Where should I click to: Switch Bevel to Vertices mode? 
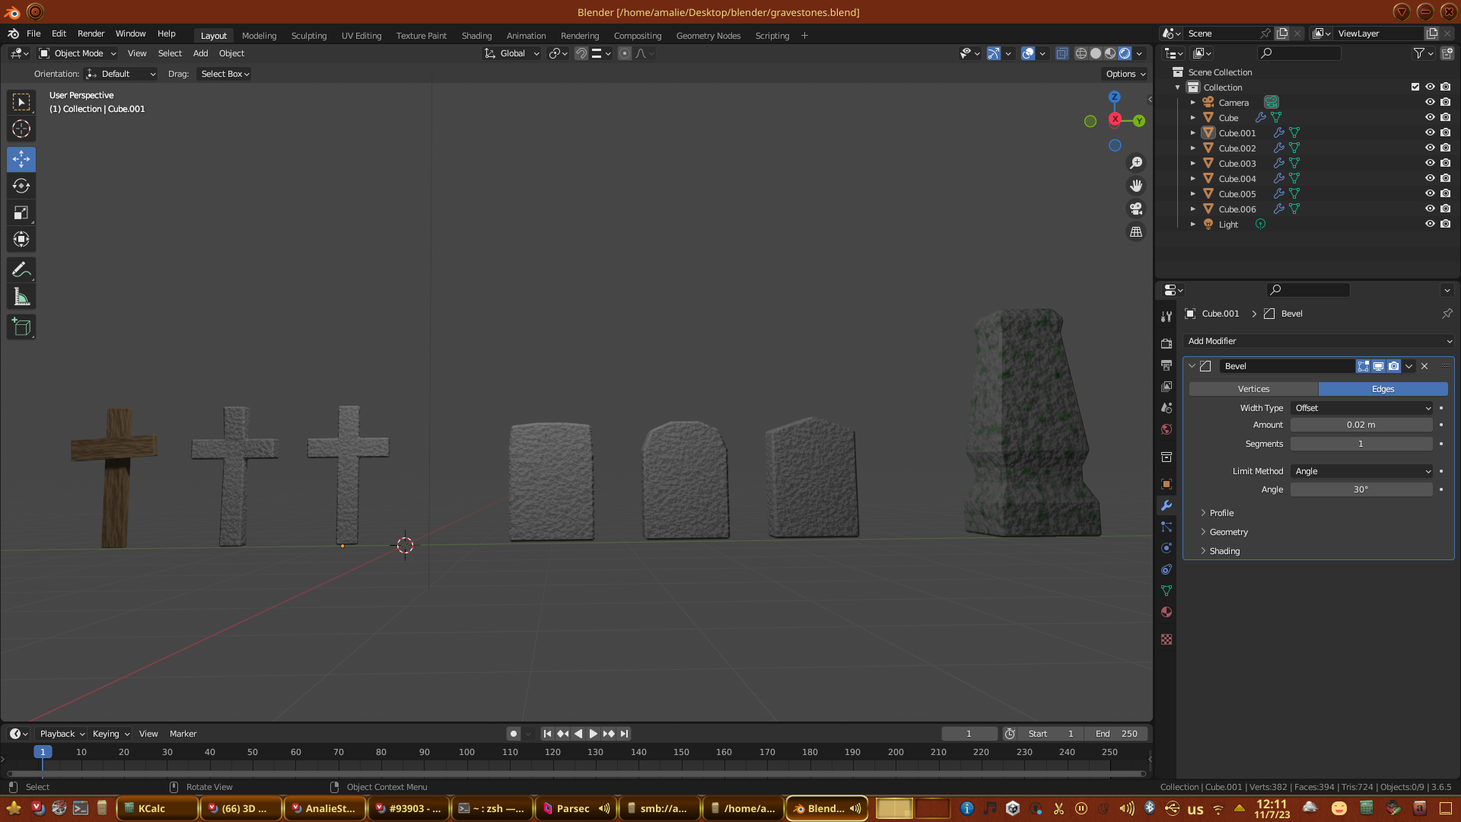(1253, 389)
